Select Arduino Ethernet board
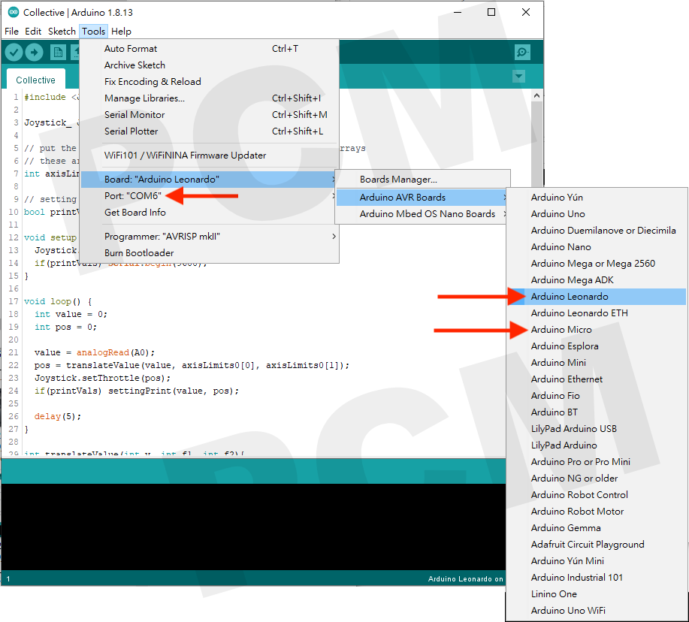This screenshot has height=622, width=689. click(597, 379)
